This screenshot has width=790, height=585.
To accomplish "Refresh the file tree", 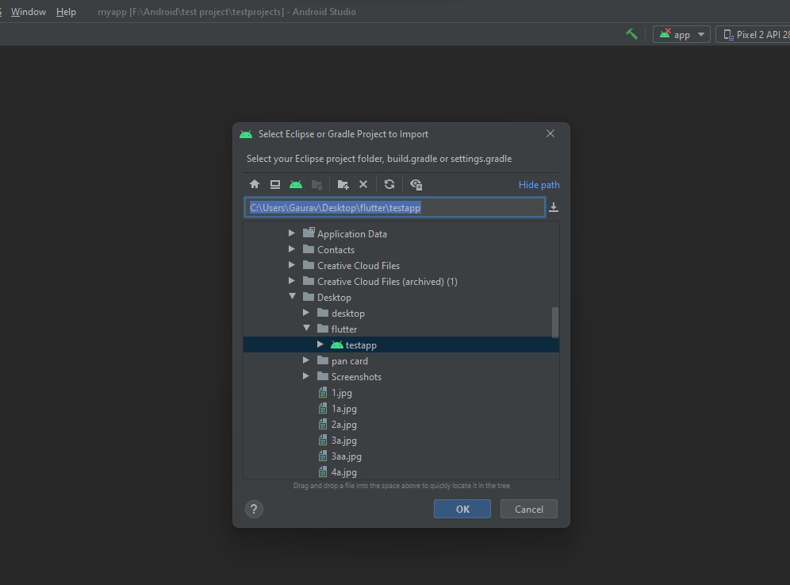I will [x=389, y=184].
